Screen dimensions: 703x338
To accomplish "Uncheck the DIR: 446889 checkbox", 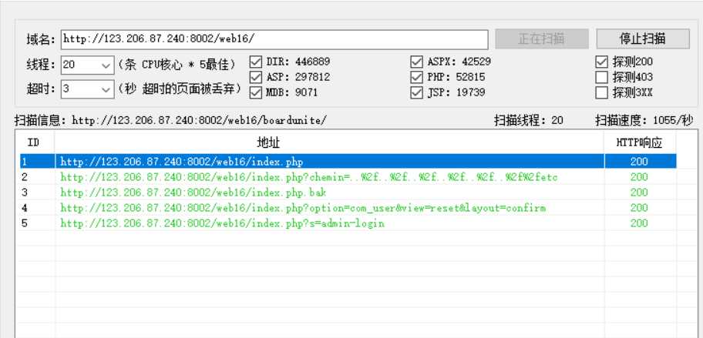I will [x=255, y=62].
